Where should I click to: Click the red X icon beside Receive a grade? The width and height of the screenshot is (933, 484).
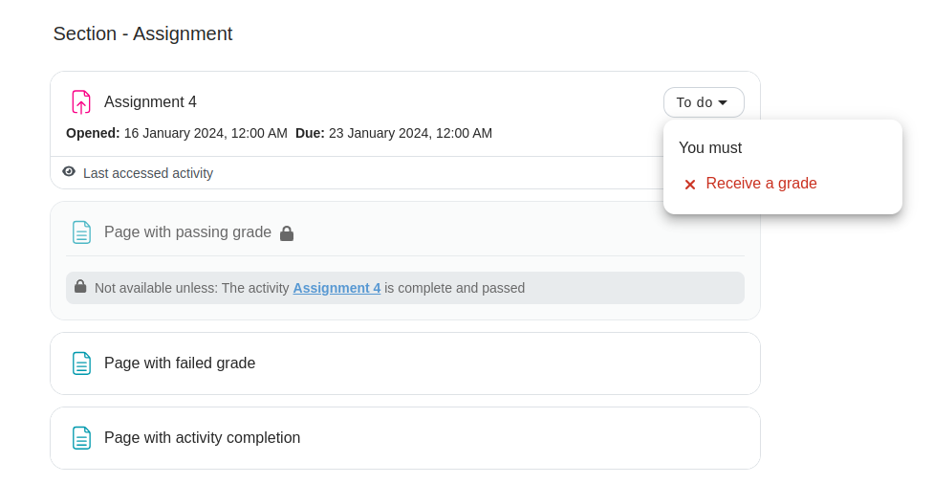point(690,185)
